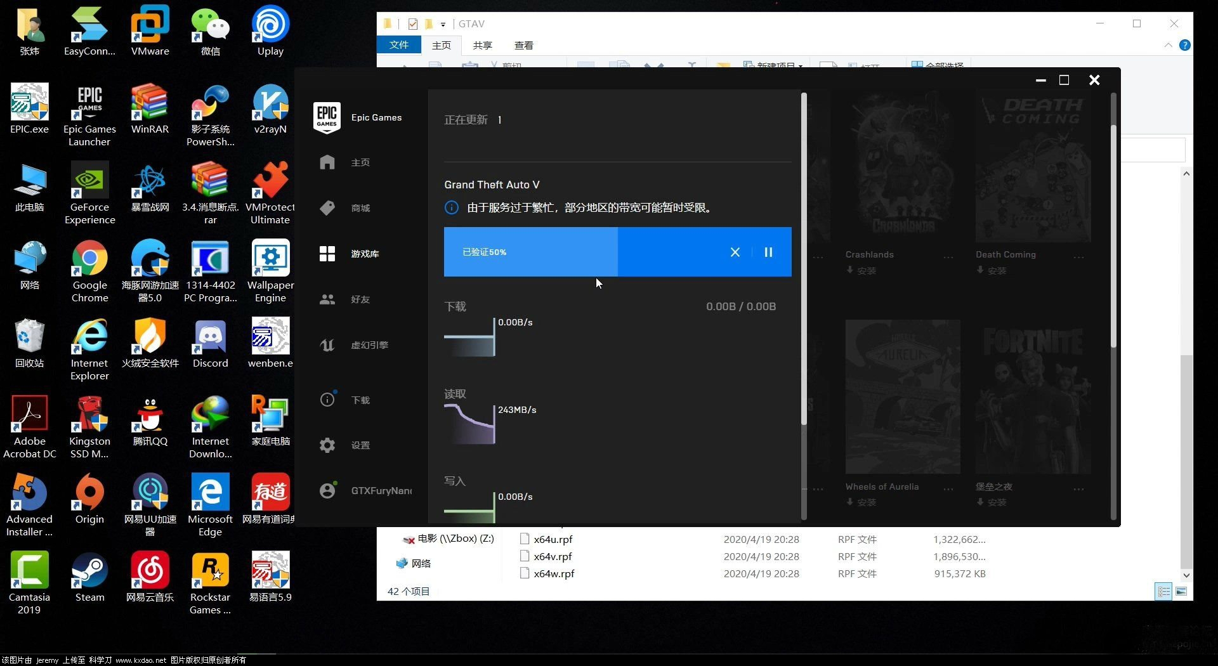Open the 下载 downloads info icon

click(x=327, y=400)
